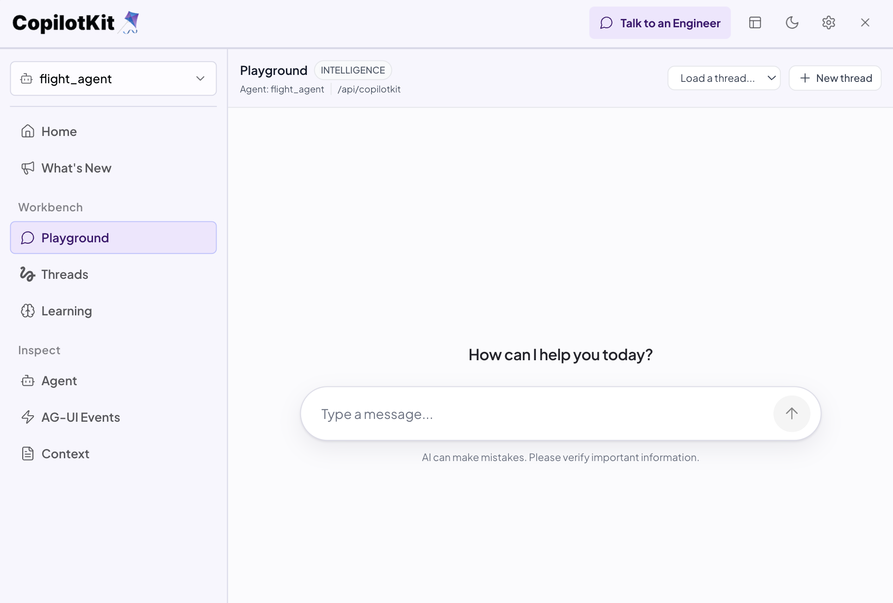
Task: Click the Workbench section heading
Action: click(x=50, y=207)
